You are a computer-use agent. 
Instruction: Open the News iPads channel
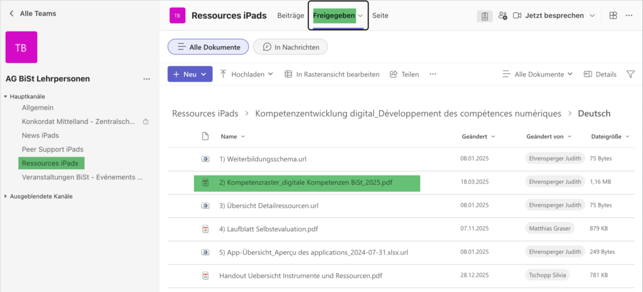(x=40, y=135)
